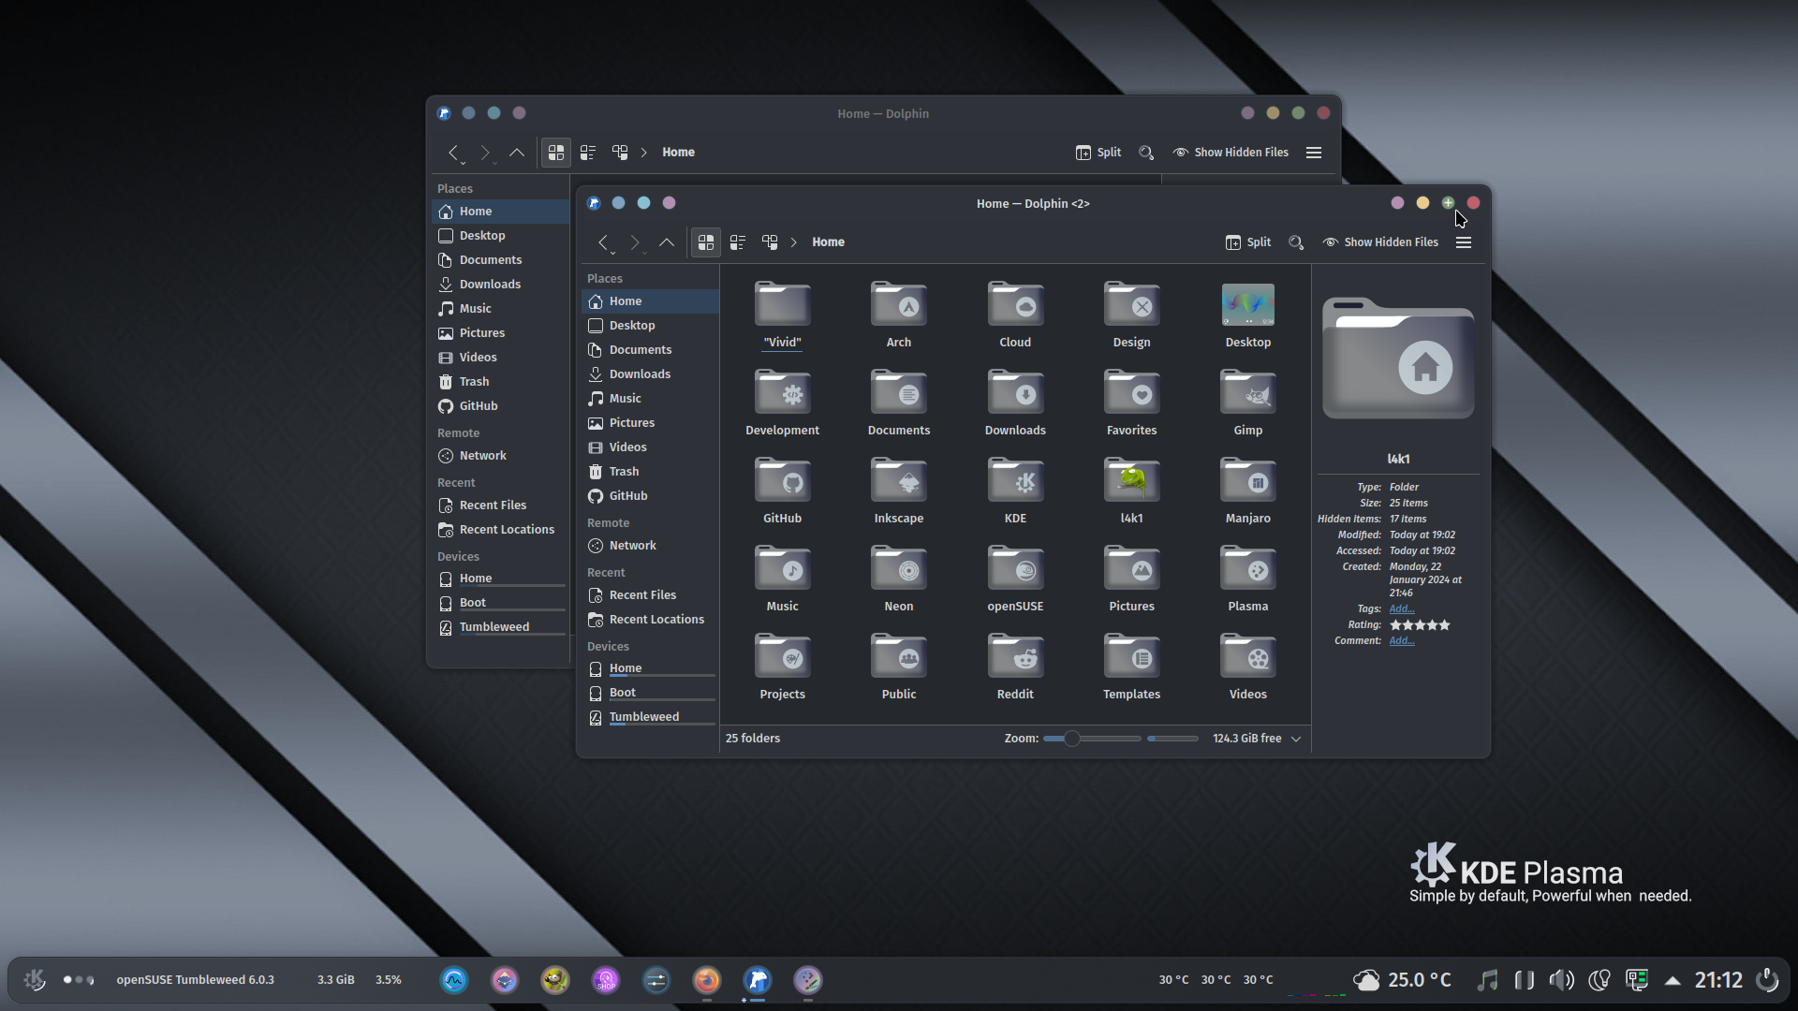The image size is (1798, 1011).
Task: Open the Neon folder
Action: pos(898,579)
